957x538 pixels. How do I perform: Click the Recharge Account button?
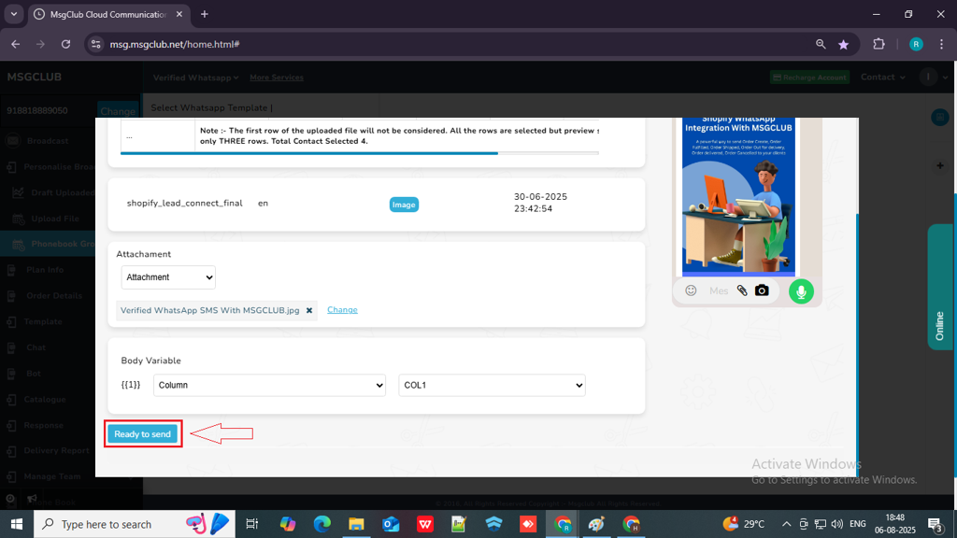809,78
